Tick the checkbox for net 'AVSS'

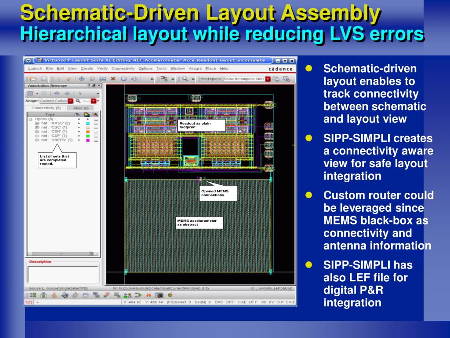(96, 123)
